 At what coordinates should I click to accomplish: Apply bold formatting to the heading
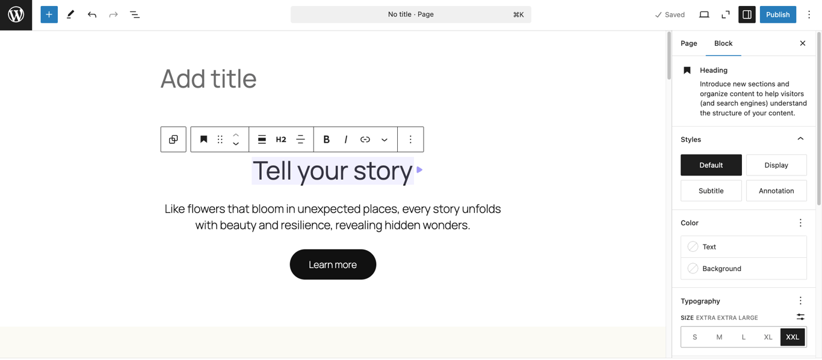coord(326,139)
